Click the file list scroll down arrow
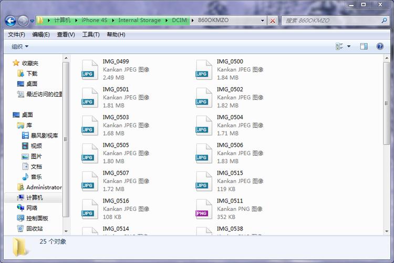This screenshot has width=394, height=263. pos(387,231)
